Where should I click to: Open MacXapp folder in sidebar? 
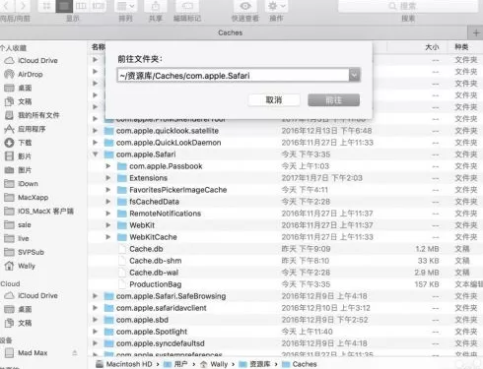click(x=27, y=198)
